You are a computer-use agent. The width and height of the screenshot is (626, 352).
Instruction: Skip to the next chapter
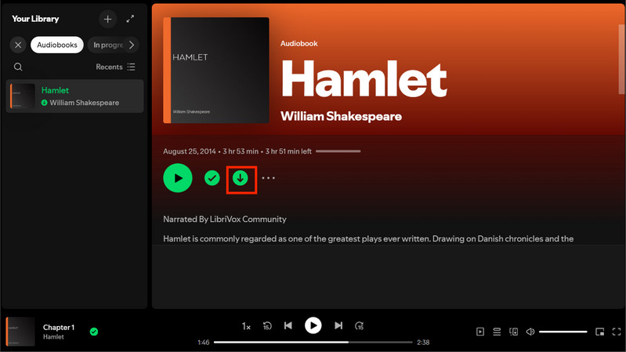[x=338, y=325]
